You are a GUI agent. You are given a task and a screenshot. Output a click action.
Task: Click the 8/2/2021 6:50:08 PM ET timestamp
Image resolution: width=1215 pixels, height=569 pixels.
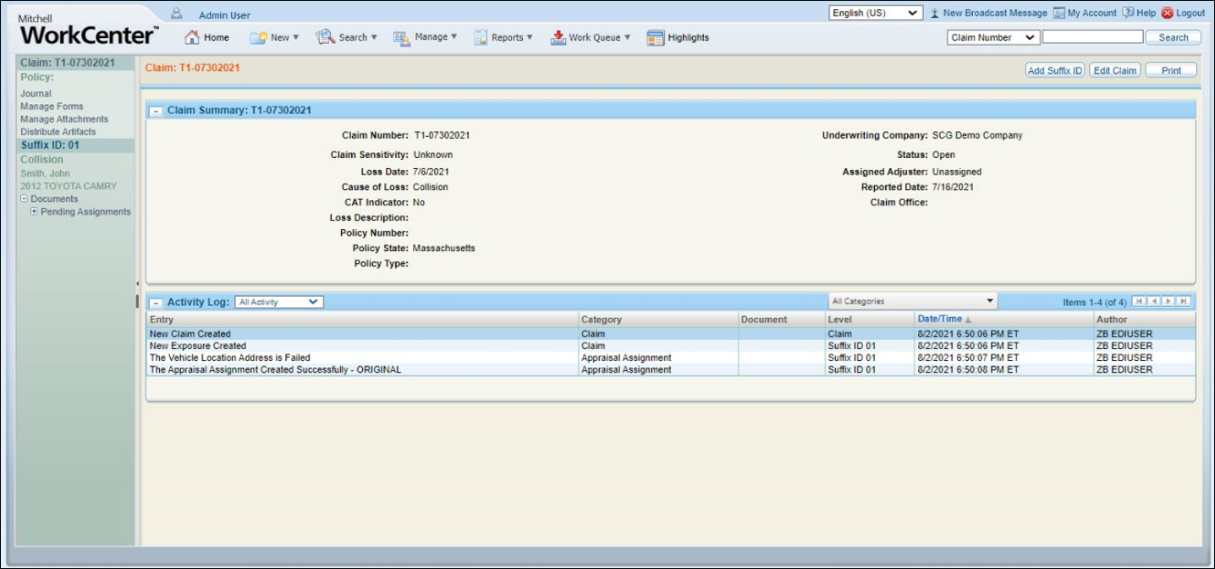pos(969,369)
